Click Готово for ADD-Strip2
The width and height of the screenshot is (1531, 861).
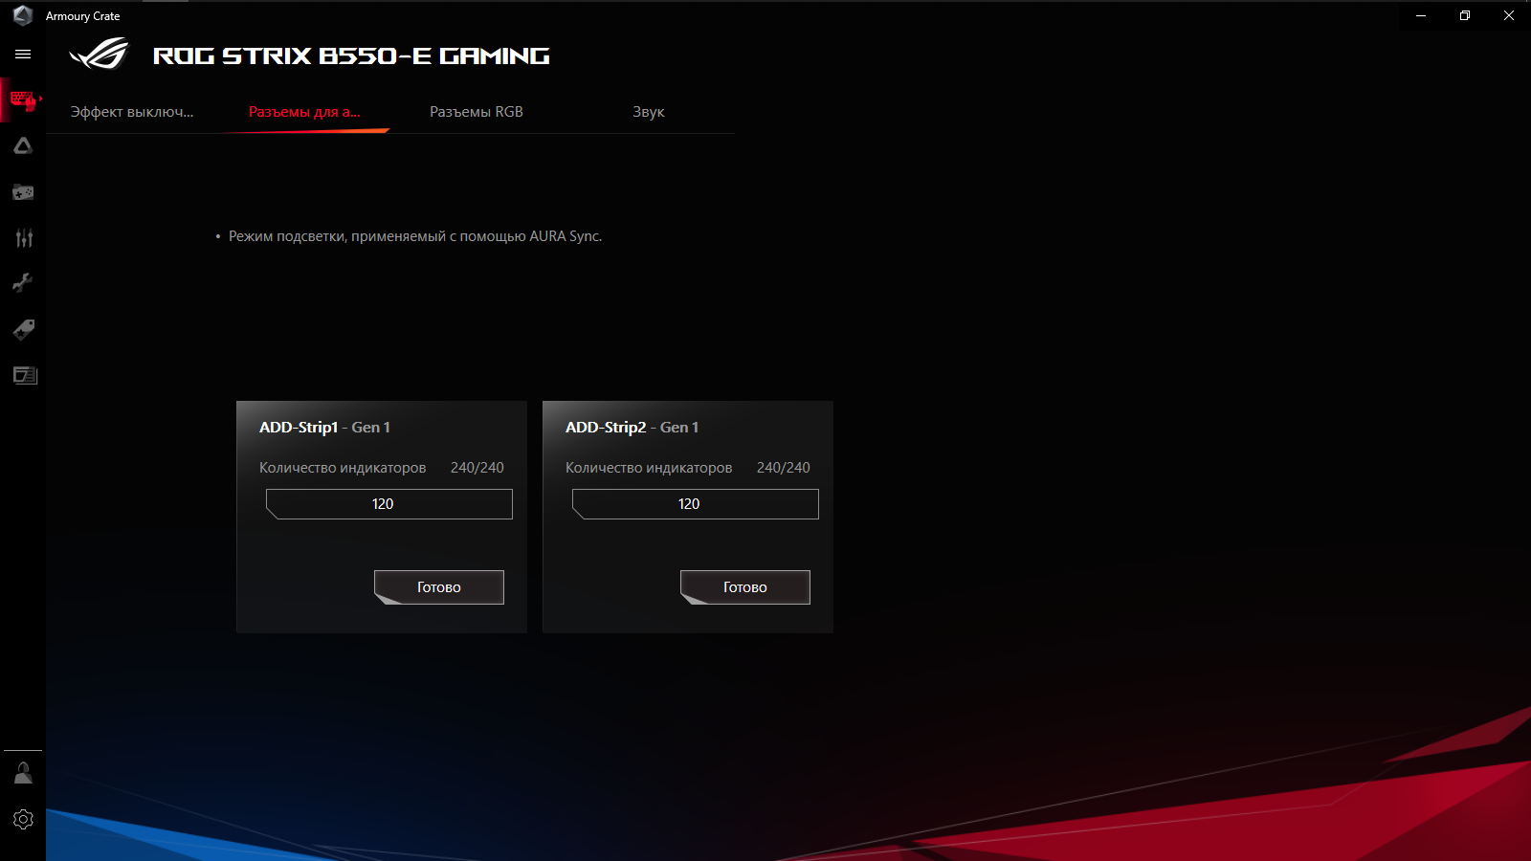click(x=745, y=587)
